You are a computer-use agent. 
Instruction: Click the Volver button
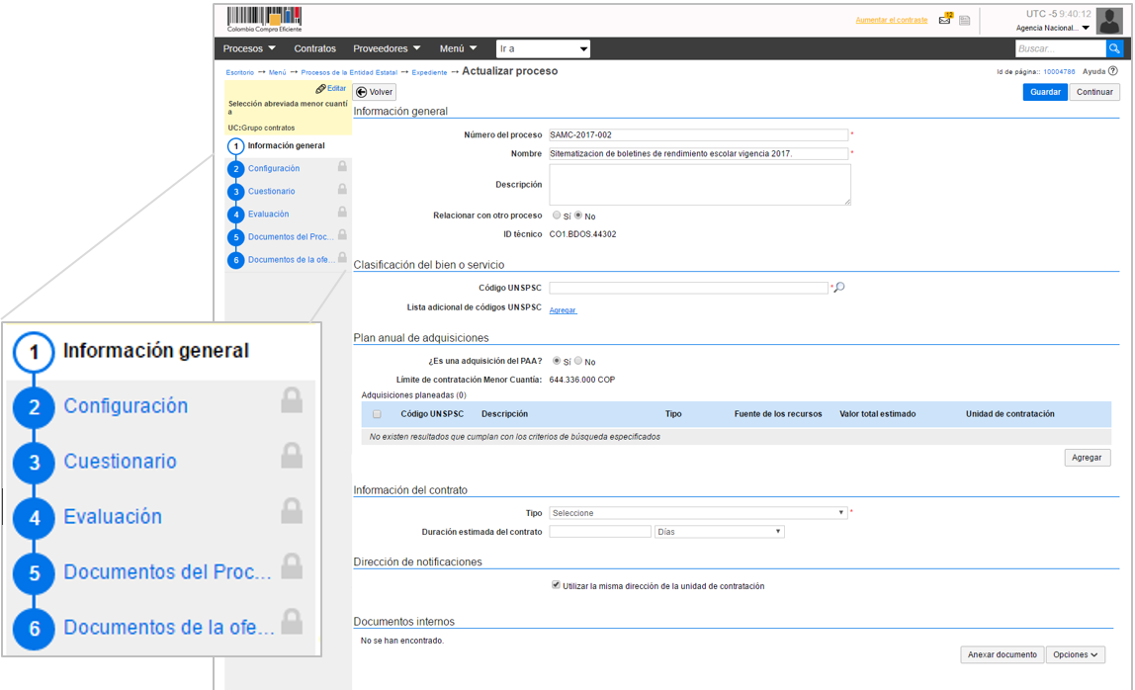tap(375, 92)
